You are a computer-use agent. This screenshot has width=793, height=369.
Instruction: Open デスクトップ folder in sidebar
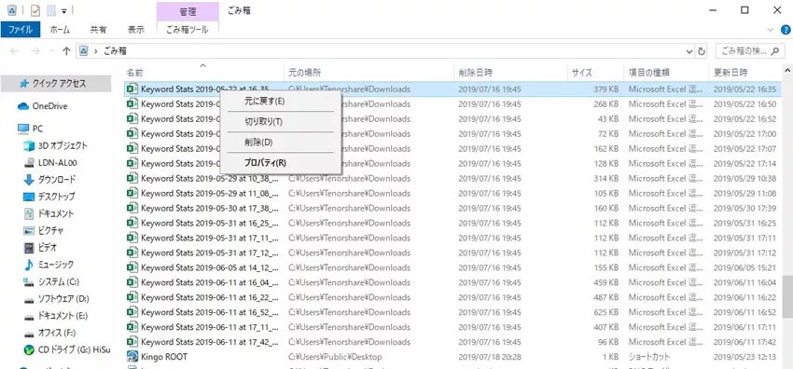pyautogui.click(x=56, y=197)
